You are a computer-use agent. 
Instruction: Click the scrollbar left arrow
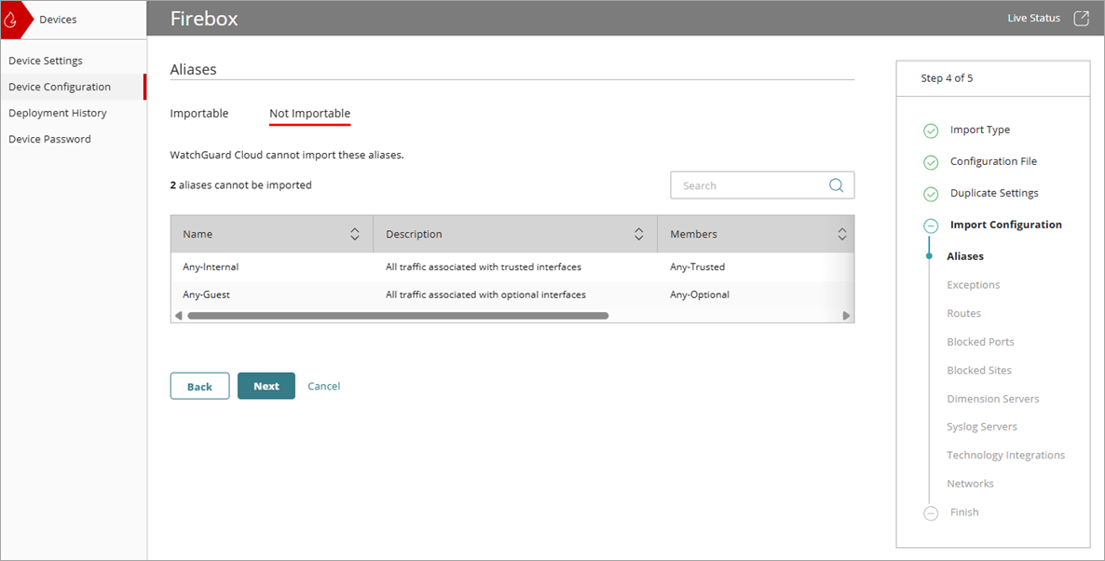click(x=178, y=316)
